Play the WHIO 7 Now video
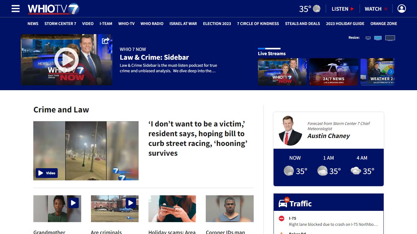The image size is (417, 234). pyautogui.click(x=67, y=60)
